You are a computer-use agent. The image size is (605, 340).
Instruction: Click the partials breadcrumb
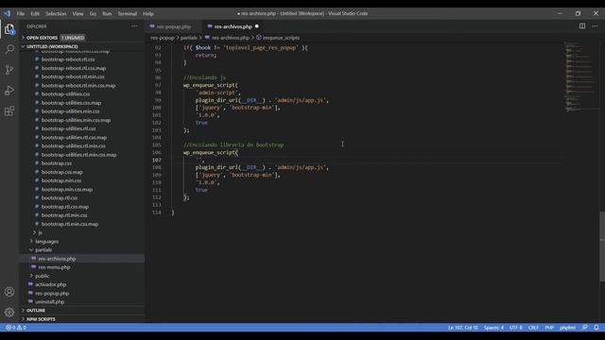pos(189,38)
